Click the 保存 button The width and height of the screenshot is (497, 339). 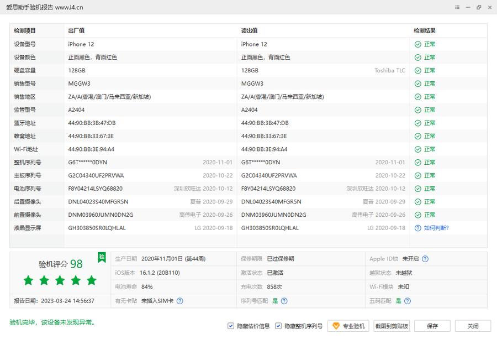click(x=432, y=326)
